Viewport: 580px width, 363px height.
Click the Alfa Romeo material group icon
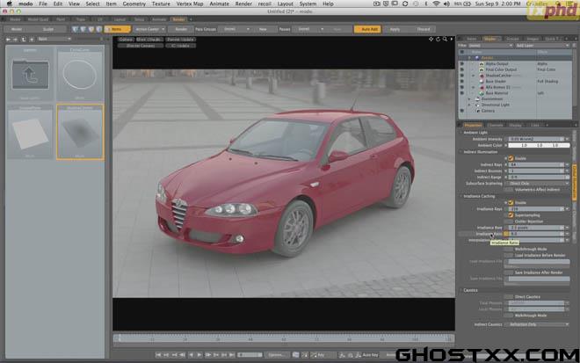482,87
